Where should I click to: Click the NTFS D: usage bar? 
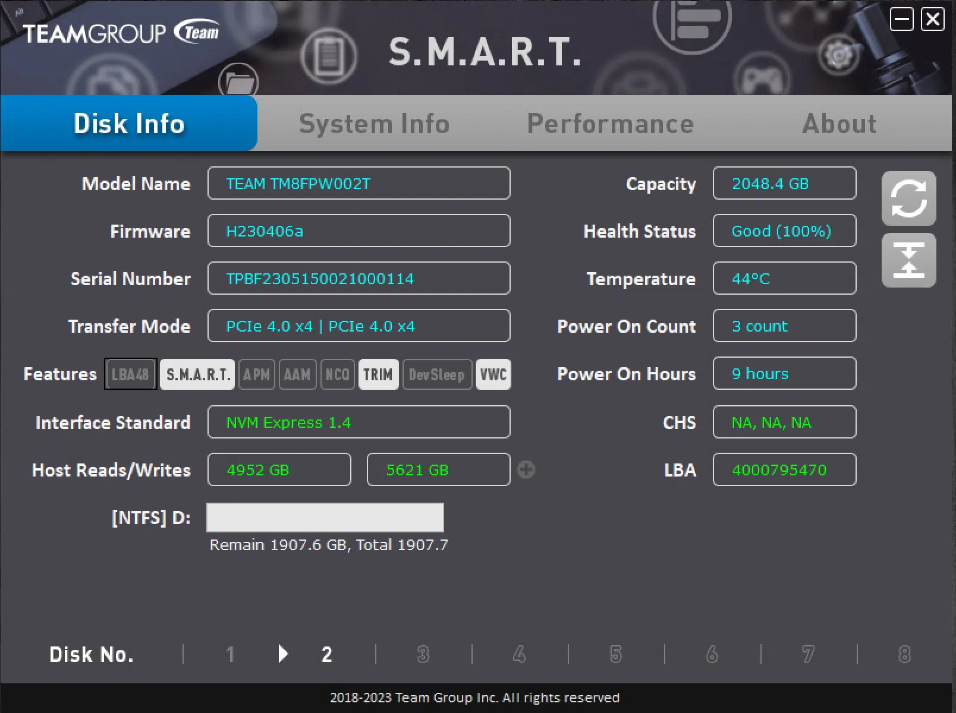click(325, 517)
